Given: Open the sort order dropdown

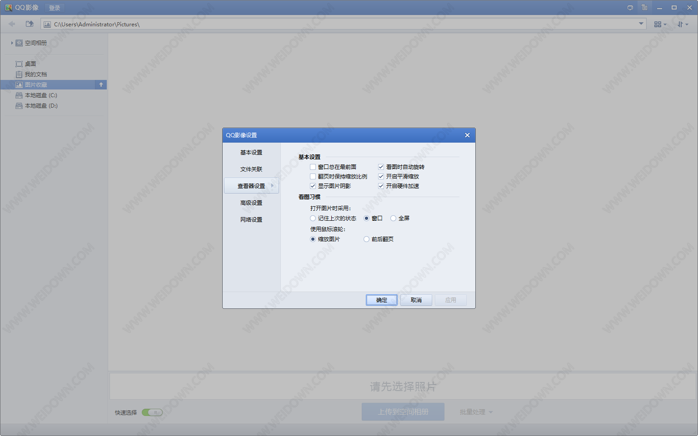Looking at the screenshot, I should tap(683, 25).
